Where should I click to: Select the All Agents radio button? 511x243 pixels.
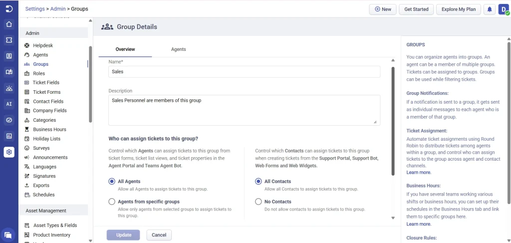112,182
